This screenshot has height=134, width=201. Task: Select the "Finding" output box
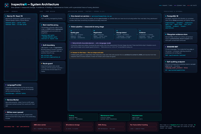click(83, 117)
